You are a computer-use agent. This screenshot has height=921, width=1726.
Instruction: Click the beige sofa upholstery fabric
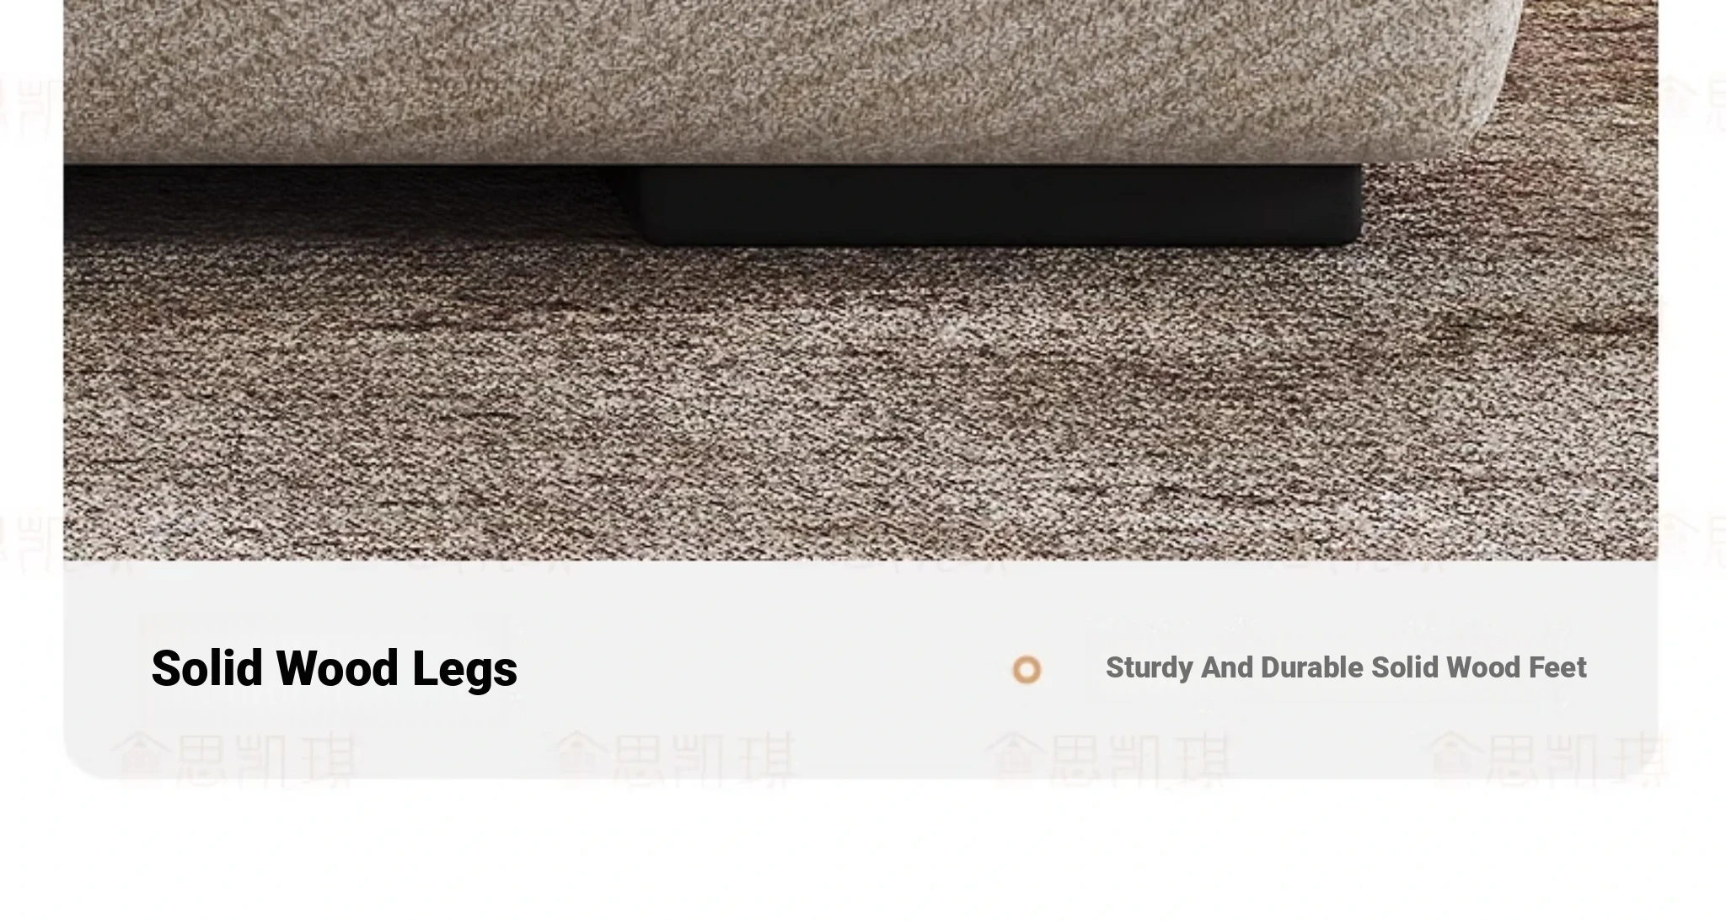[x=758, y=80]
